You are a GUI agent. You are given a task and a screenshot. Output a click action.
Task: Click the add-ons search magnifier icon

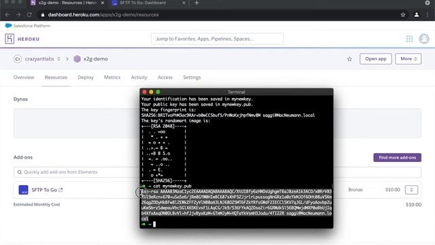click(20, 172)
